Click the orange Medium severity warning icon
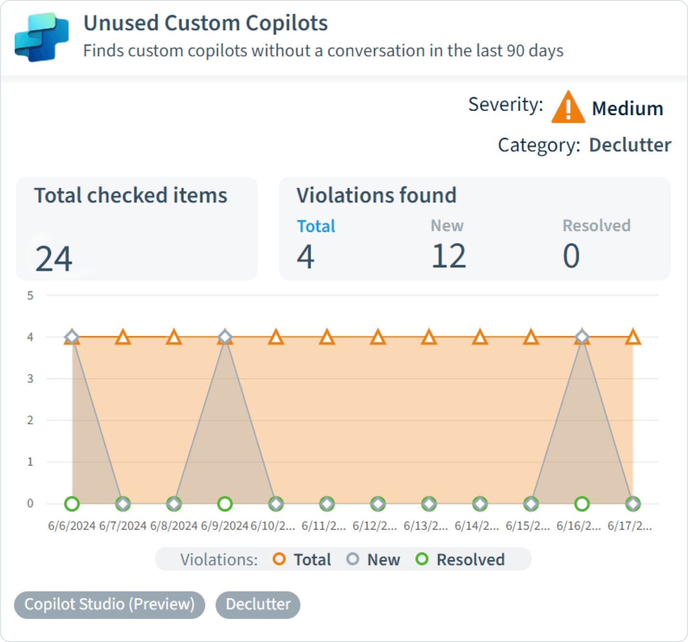 tap(568, 107)
